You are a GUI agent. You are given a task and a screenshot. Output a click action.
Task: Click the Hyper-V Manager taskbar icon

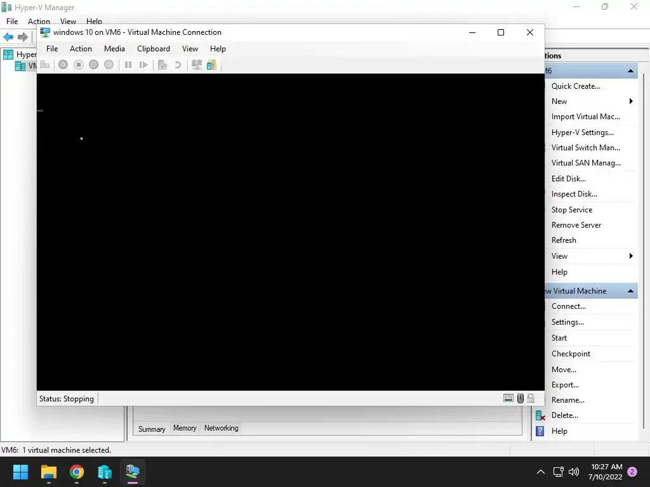tap(105, 472)
